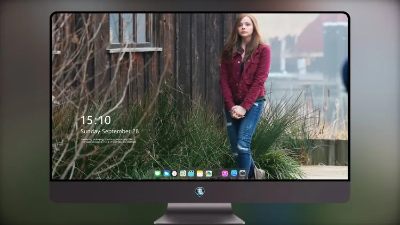Open the Maps app in dock
This screenshot has width=400, height=225.
tap(183, 173)
